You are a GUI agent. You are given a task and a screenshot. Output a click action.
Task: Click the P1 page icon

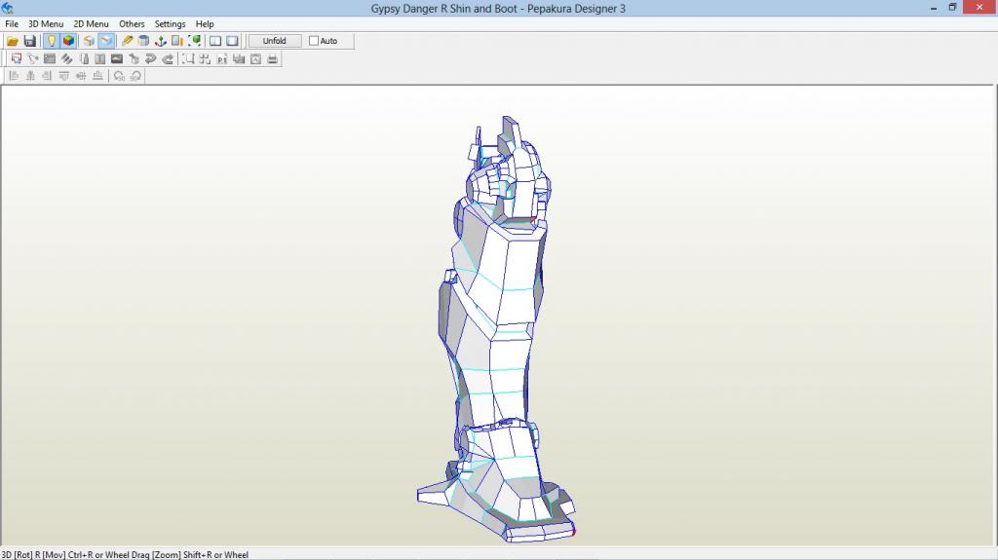tap(222, 59)
